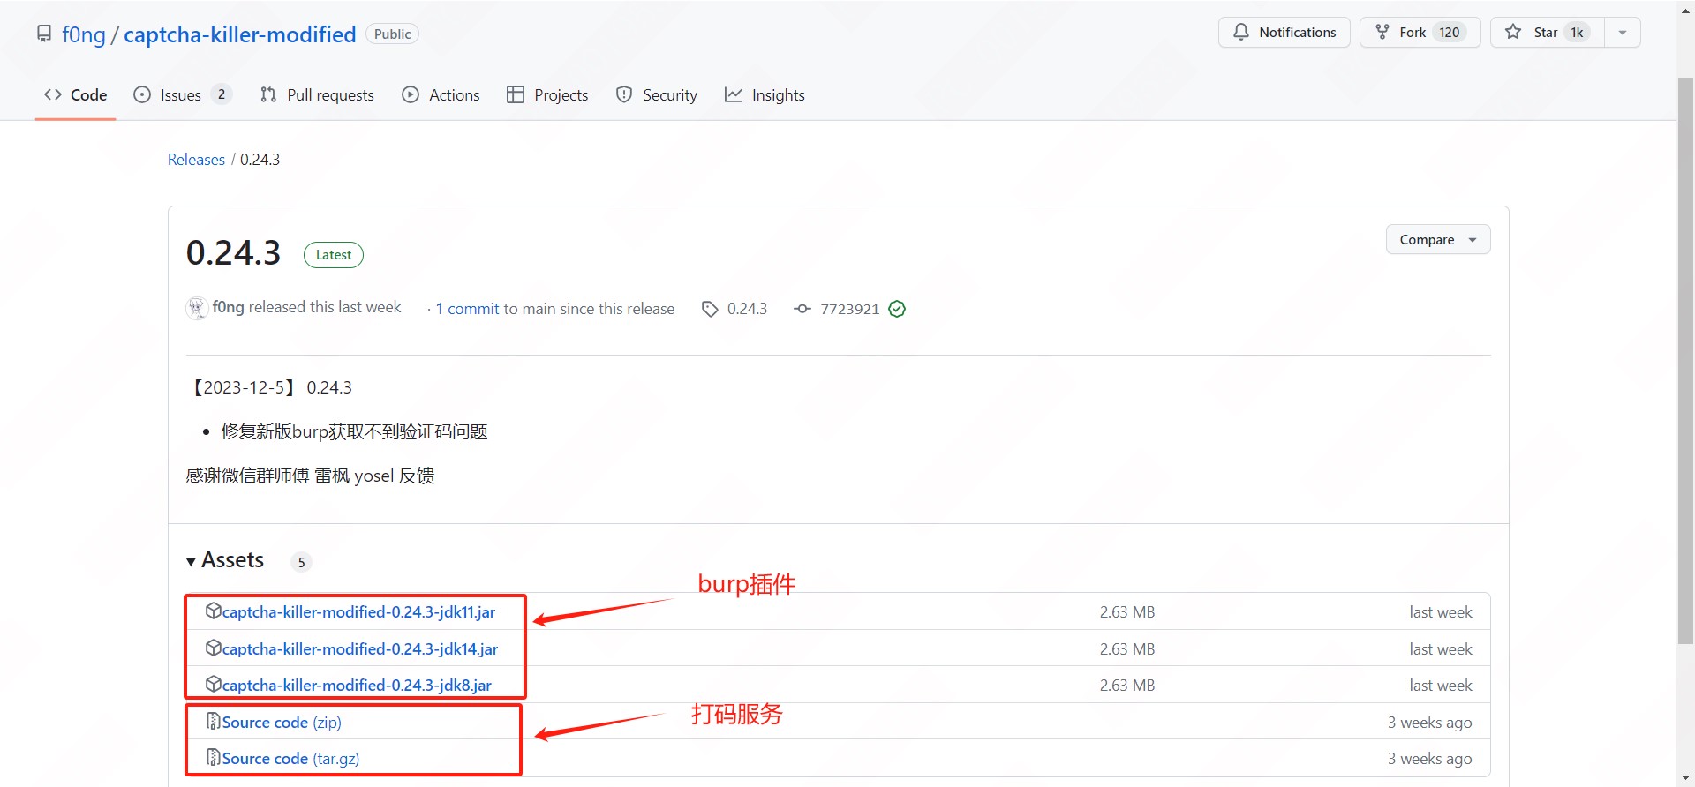This screenshot has height=787, width=1695.
Task: Go to the Actions tab
Action: tap(441, 95)
